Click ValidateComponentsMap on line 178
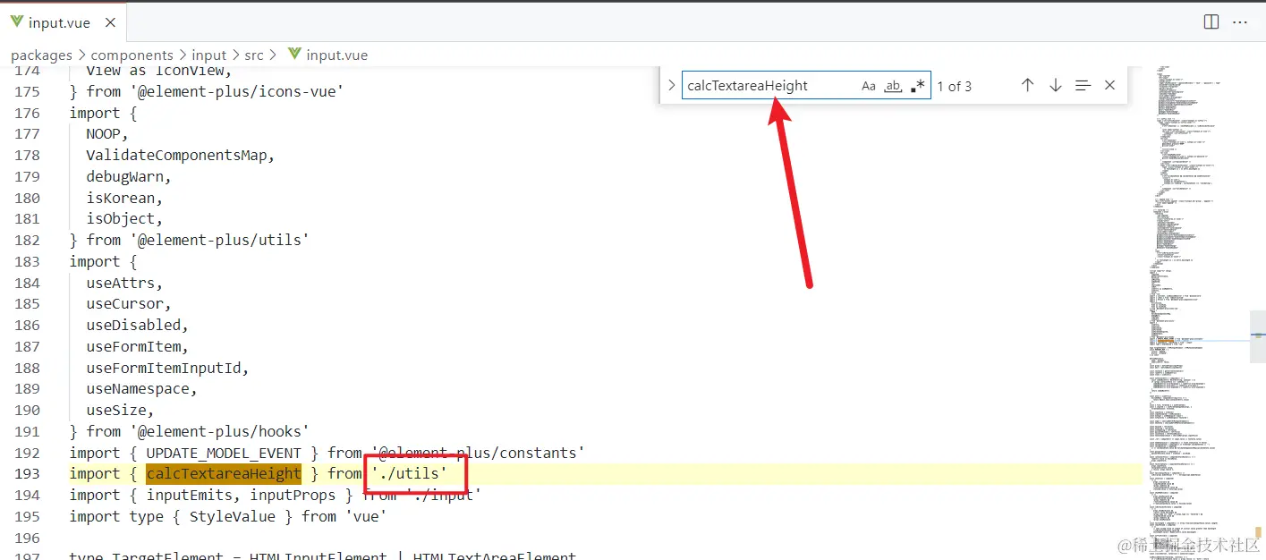Screen dimensions: 1266x560 (176, 155)
